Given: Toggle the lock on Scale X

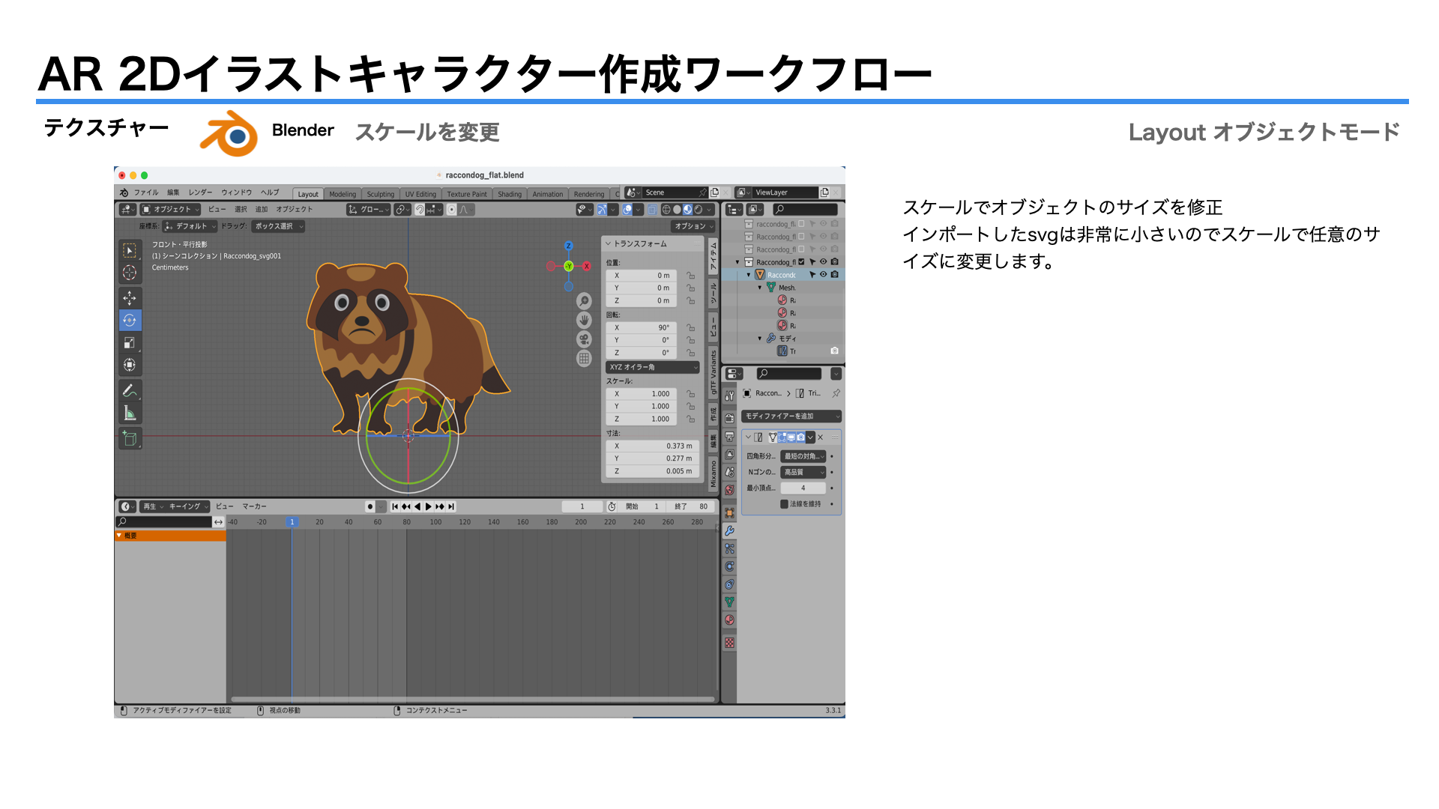Looking at the screenshot, I should point(691,394).
